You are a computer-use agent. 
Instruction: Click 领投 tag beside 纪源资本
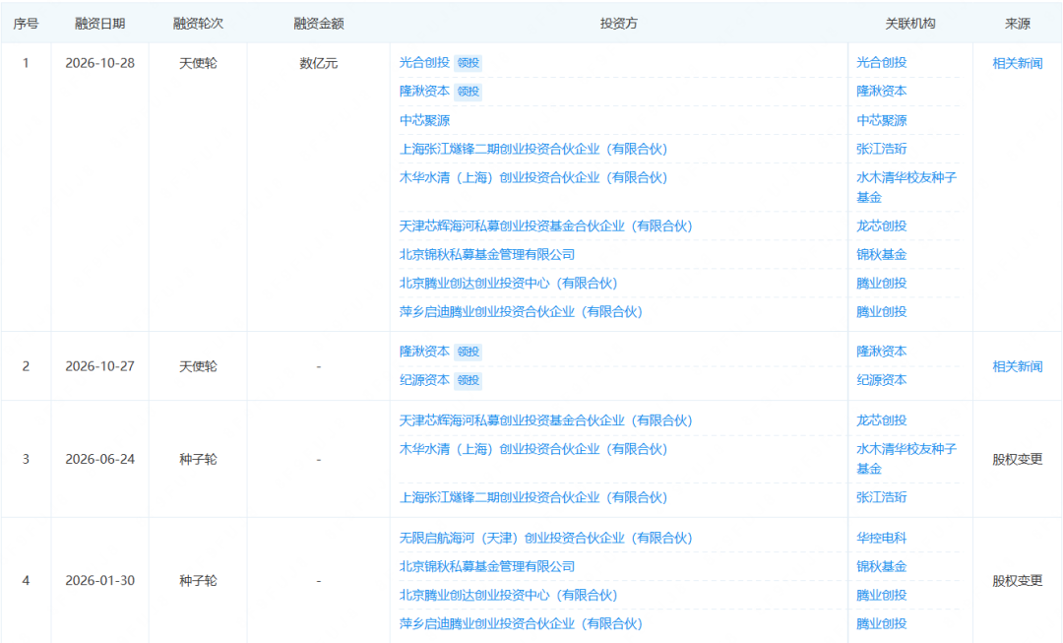(x=468, y=380)
